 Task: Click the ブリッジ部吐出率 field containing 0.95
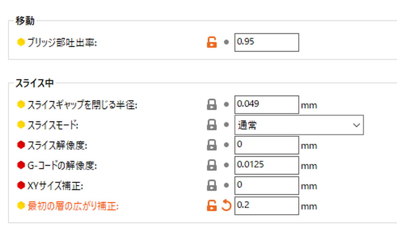(x=266, y=42)
